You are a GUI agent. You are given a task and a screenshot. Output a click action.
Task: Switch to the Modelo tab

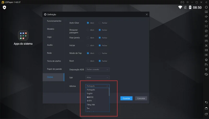coord(50,29)
